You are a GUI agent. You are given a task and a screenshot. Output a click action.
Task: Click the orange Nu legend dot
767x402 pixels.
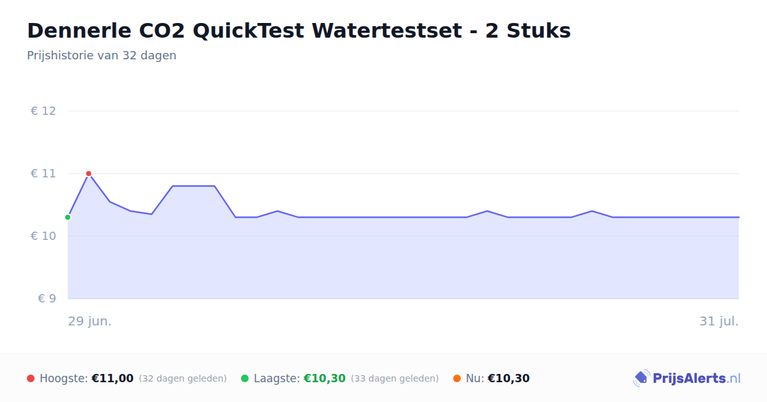[457, 378]
